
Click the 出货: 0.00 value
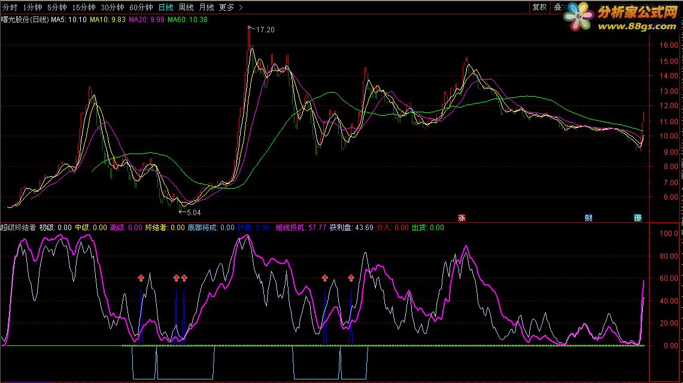428,228
